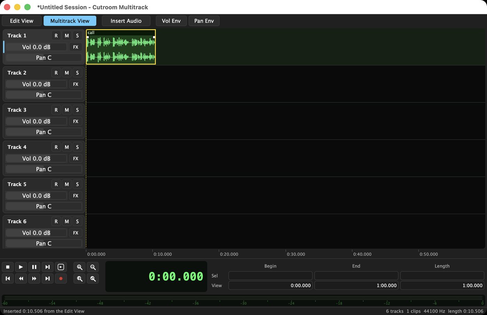Zoom in on the timeline

click(x=80, y=267)
